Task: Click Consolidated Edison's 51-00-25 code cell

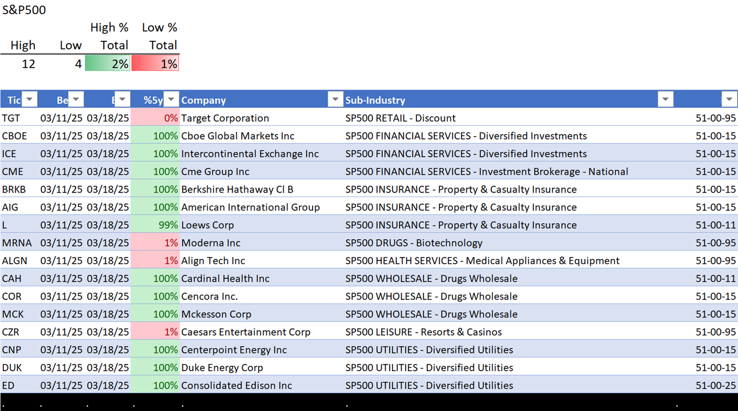Action: click(x=715, y=386)
